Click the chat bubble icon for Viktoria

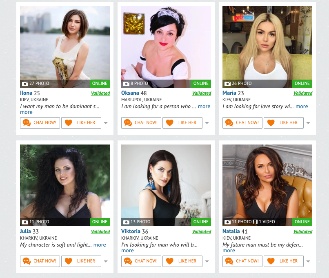coord(128,261)
